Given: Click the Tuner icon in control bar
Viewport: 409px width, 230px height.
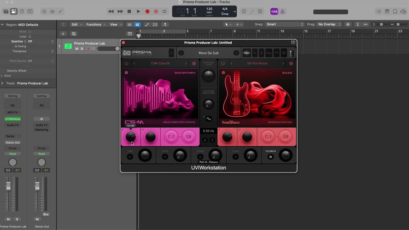Looking at the screenshot, I should tap(252, 11).
